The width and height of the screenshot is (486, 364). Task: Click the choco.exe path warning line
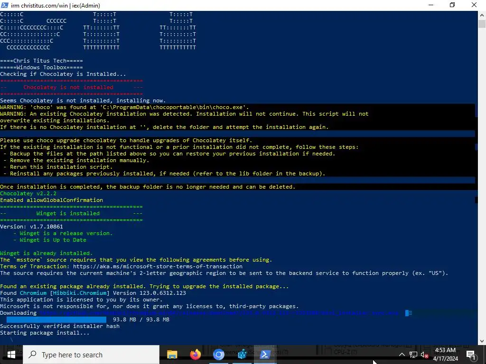click(x=125, y=107)
